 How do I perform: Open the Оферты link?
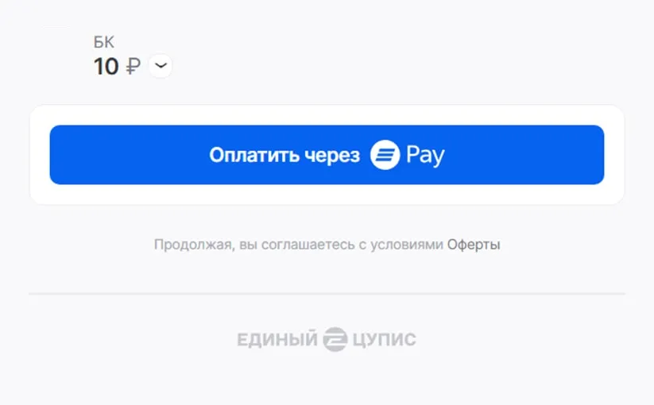click(x=474, y=244)
